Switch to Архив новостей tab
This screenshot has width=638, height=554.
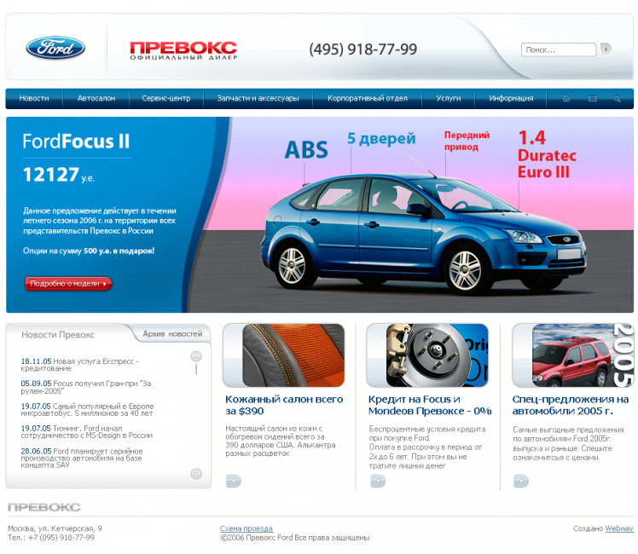pos(172,334)
